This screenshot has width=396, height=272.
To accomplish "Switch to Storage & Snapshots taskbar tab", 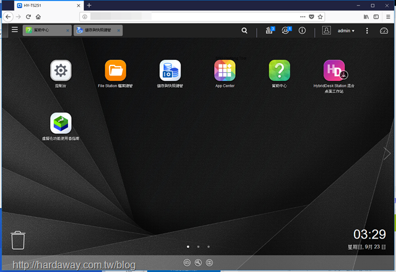I will pos(98,30).
